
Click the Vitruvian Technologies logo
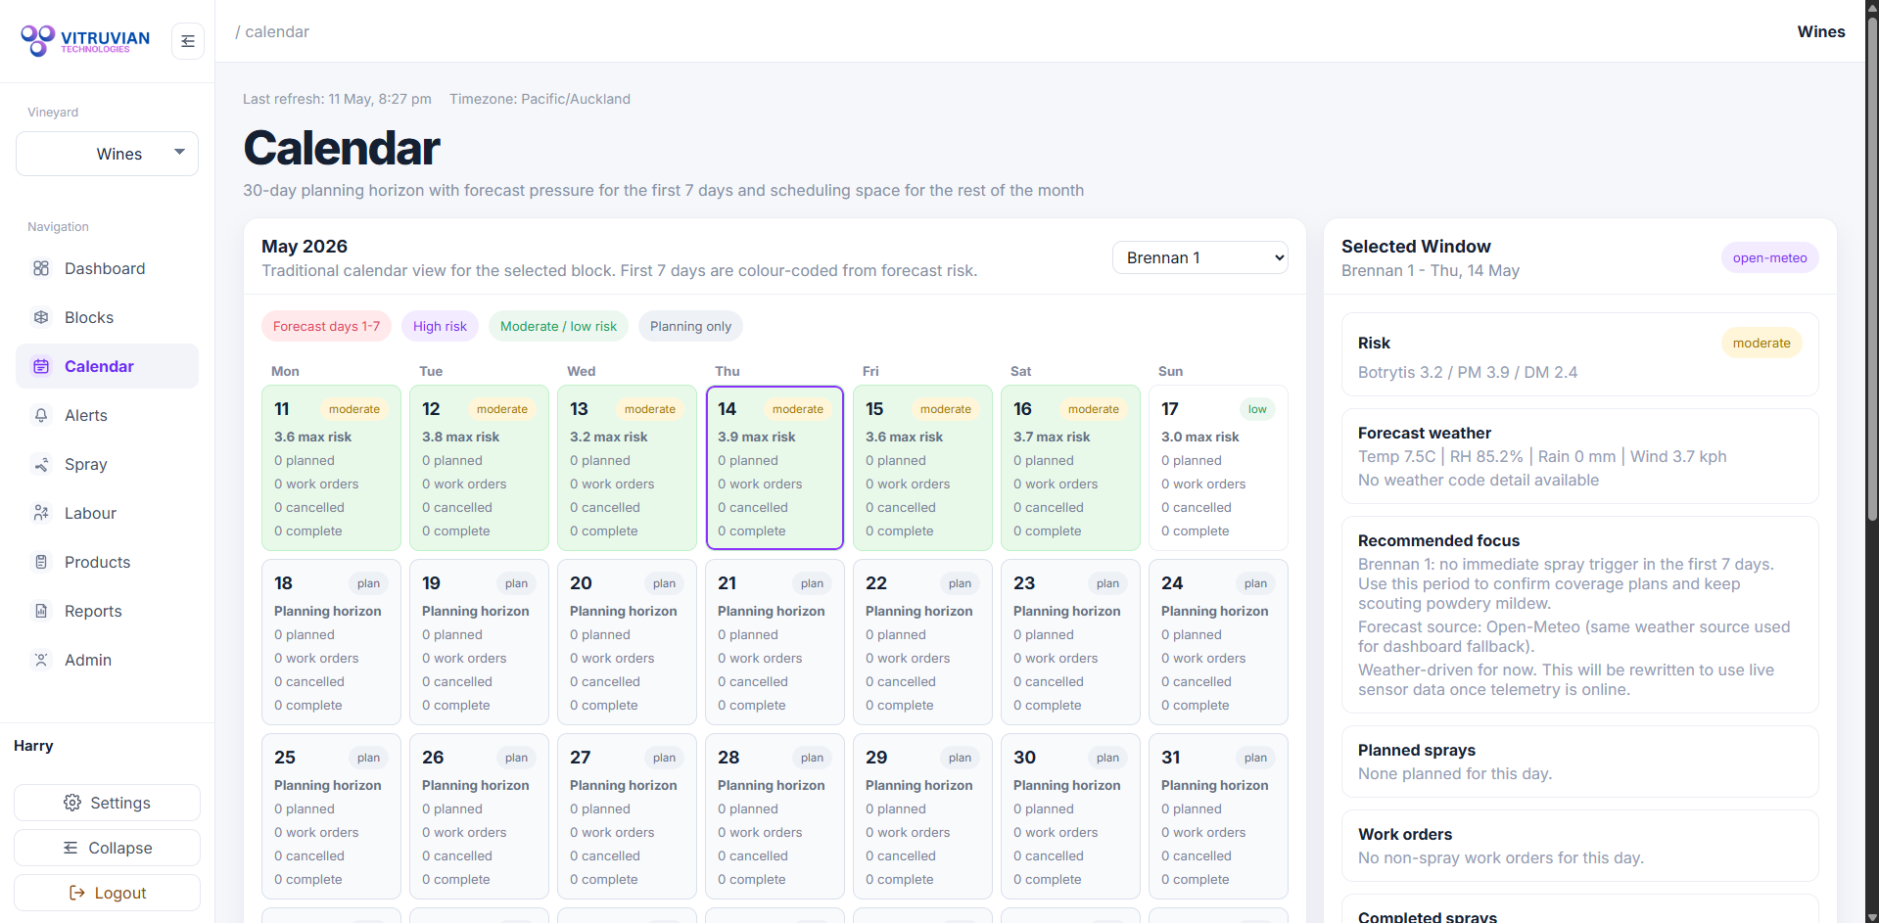[x=85, y=40]
